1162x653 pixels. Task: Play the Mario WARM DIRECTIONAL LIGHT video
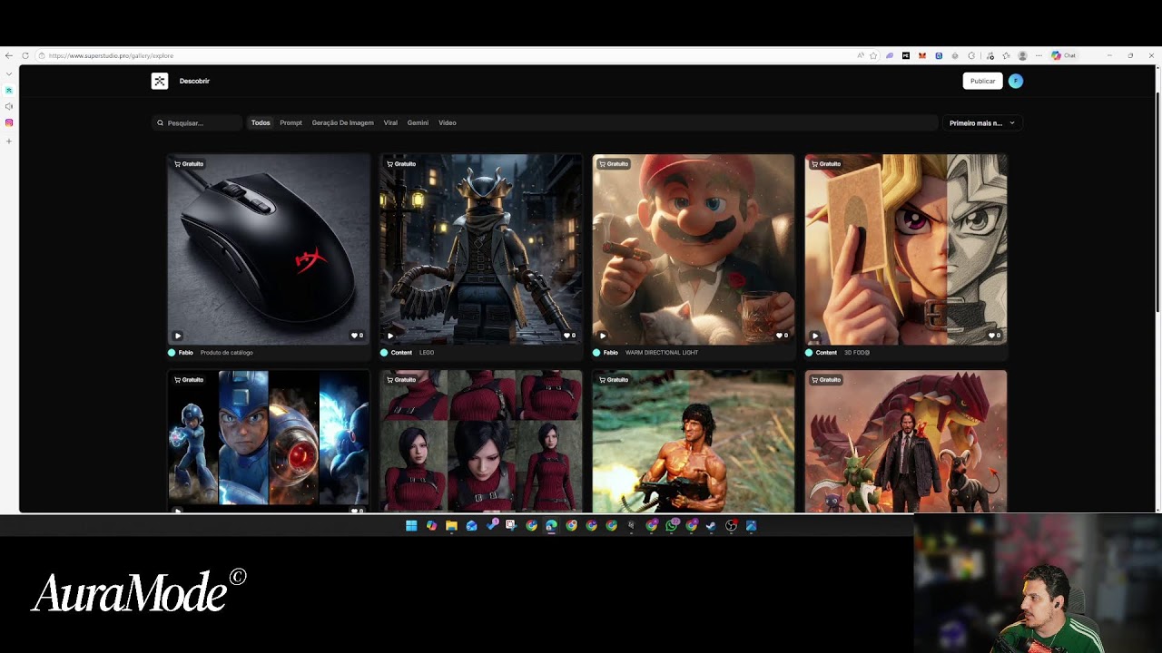coord(603,336)
